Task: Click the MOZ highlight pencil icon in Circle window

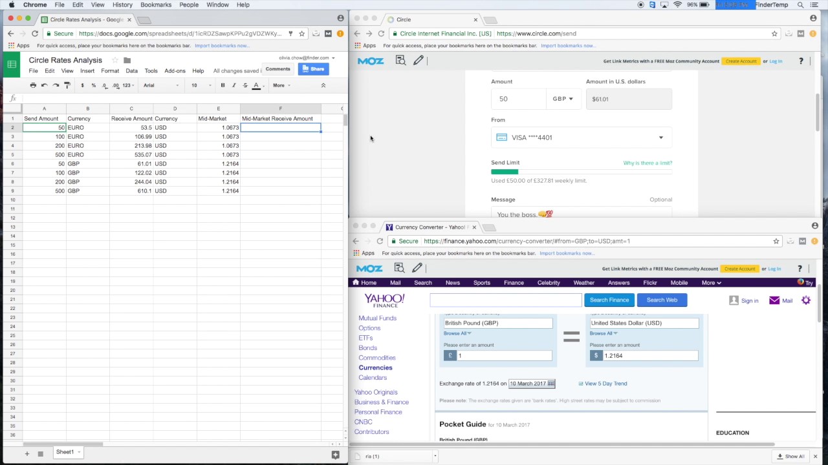Action: (x=418, y=60)
